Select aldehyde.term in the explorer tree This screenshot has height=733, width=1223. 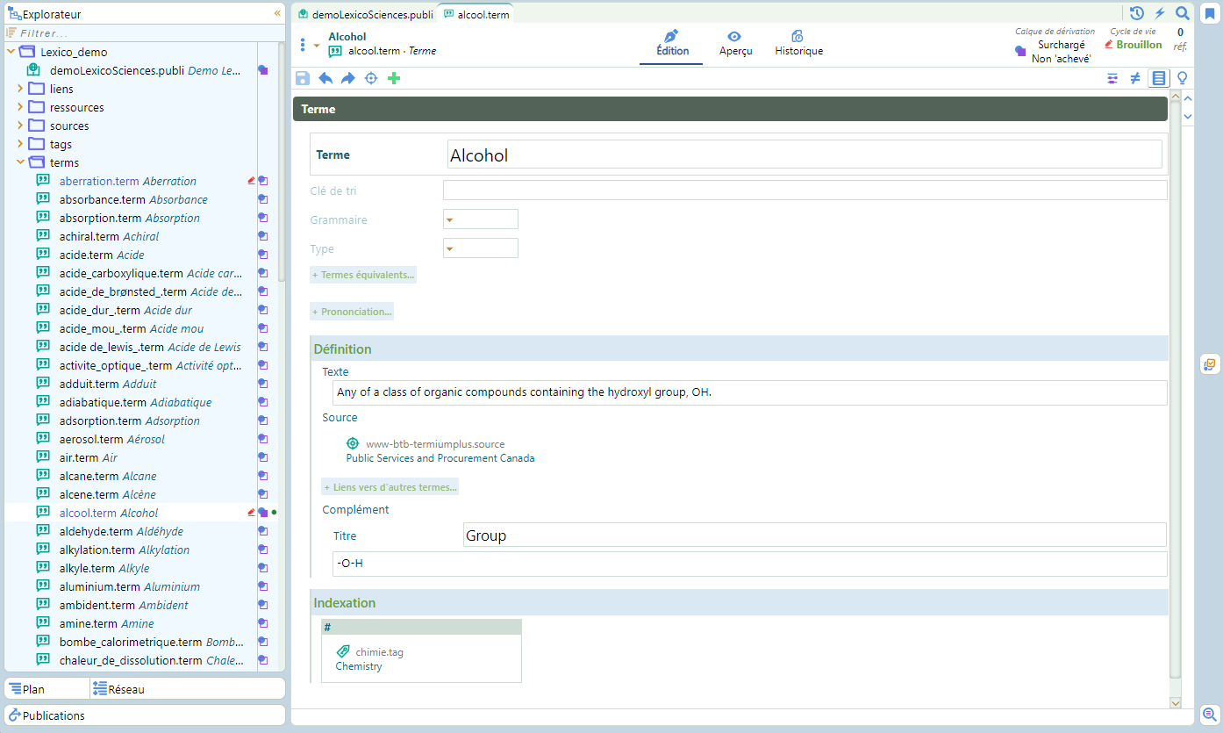96,531
